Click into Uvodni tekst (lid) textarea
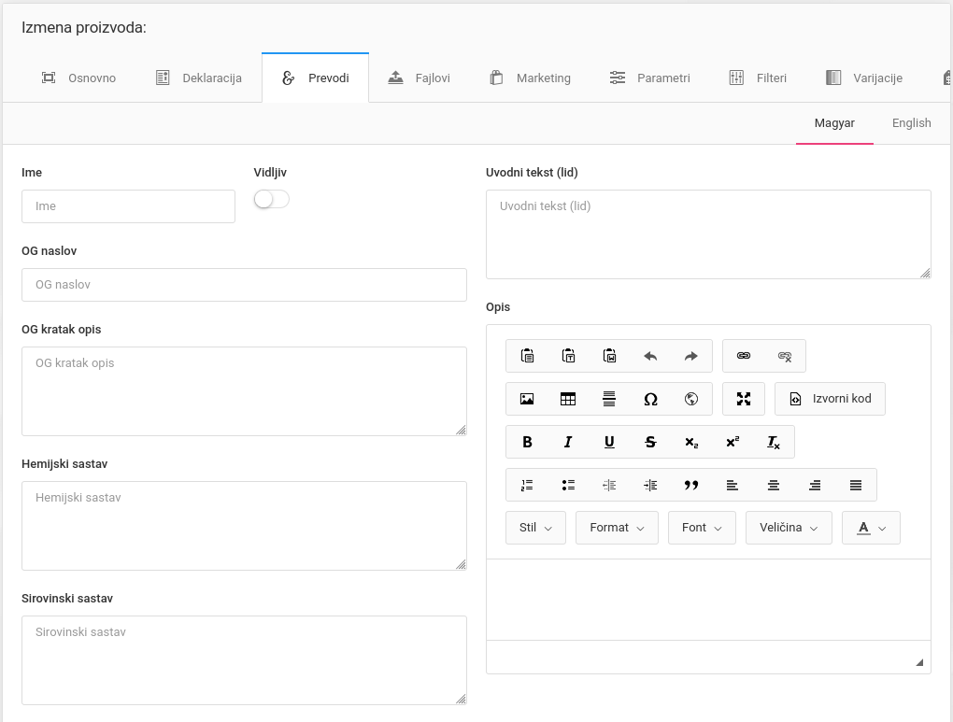 point(708,234)
